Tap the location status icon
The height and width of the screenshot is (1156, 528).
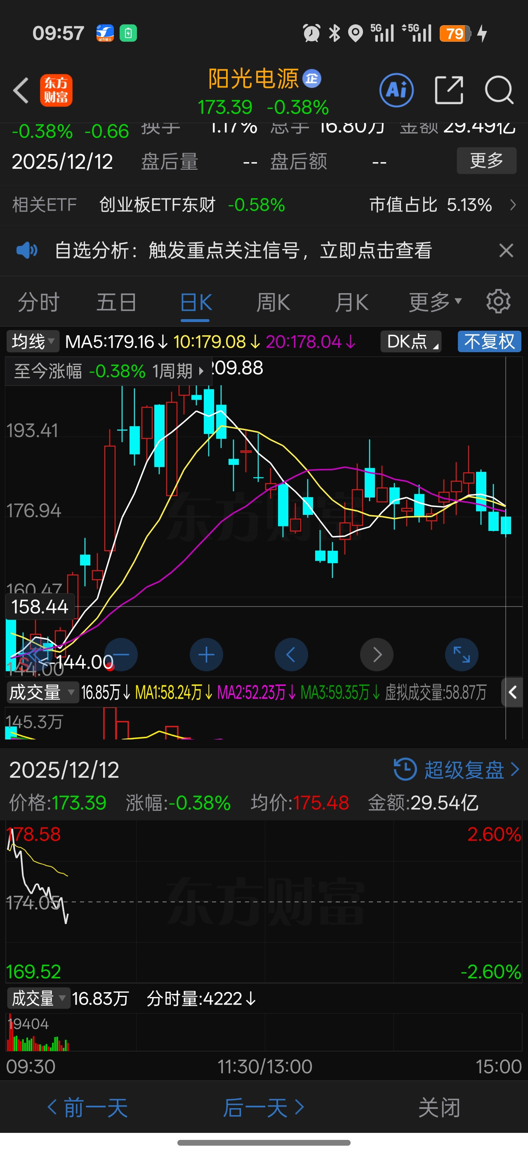point(356,33)
